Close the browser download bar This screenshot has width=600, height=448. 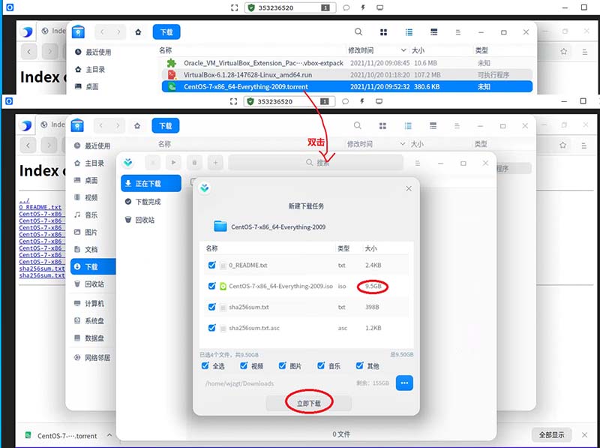(x=584, y=435)
